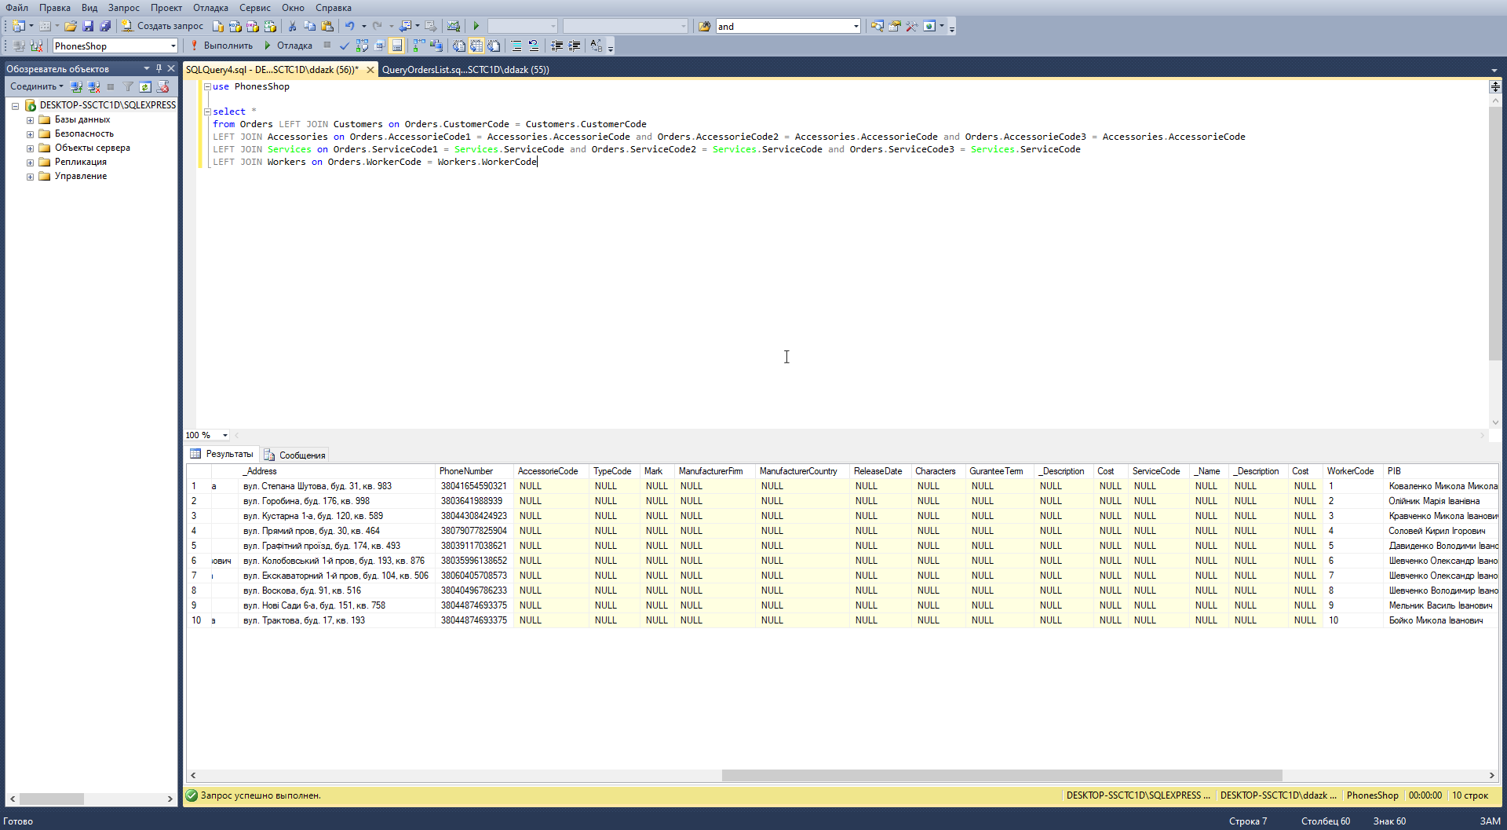Close the SQLQuery4.sql tab
The image size is (1507, 830).
[x=370, y=69]
